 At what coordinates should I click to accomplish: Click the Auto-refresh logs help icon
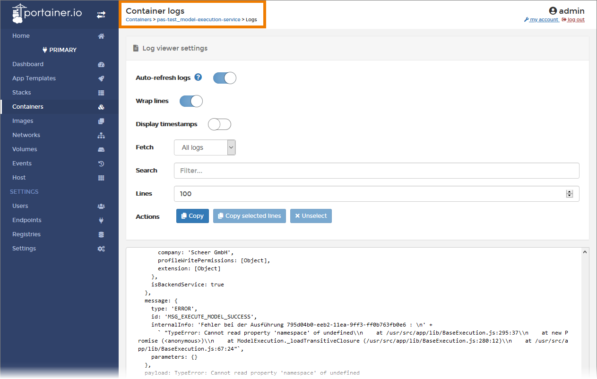198,77
